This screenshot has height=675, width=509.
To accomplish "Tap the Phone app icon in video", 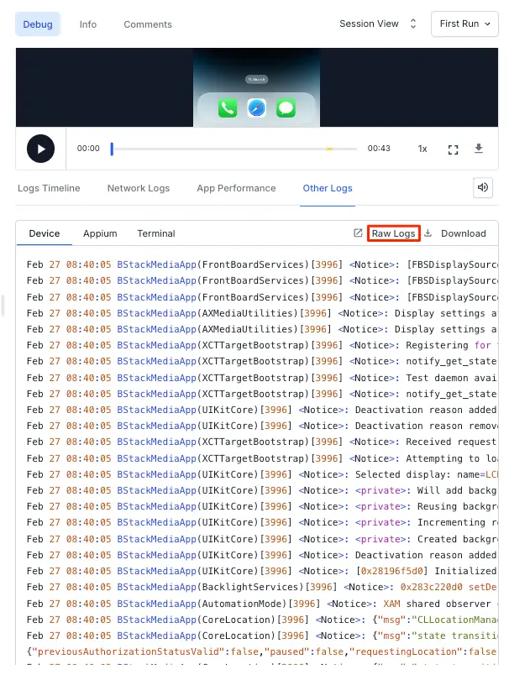I will tap(228, 108).
